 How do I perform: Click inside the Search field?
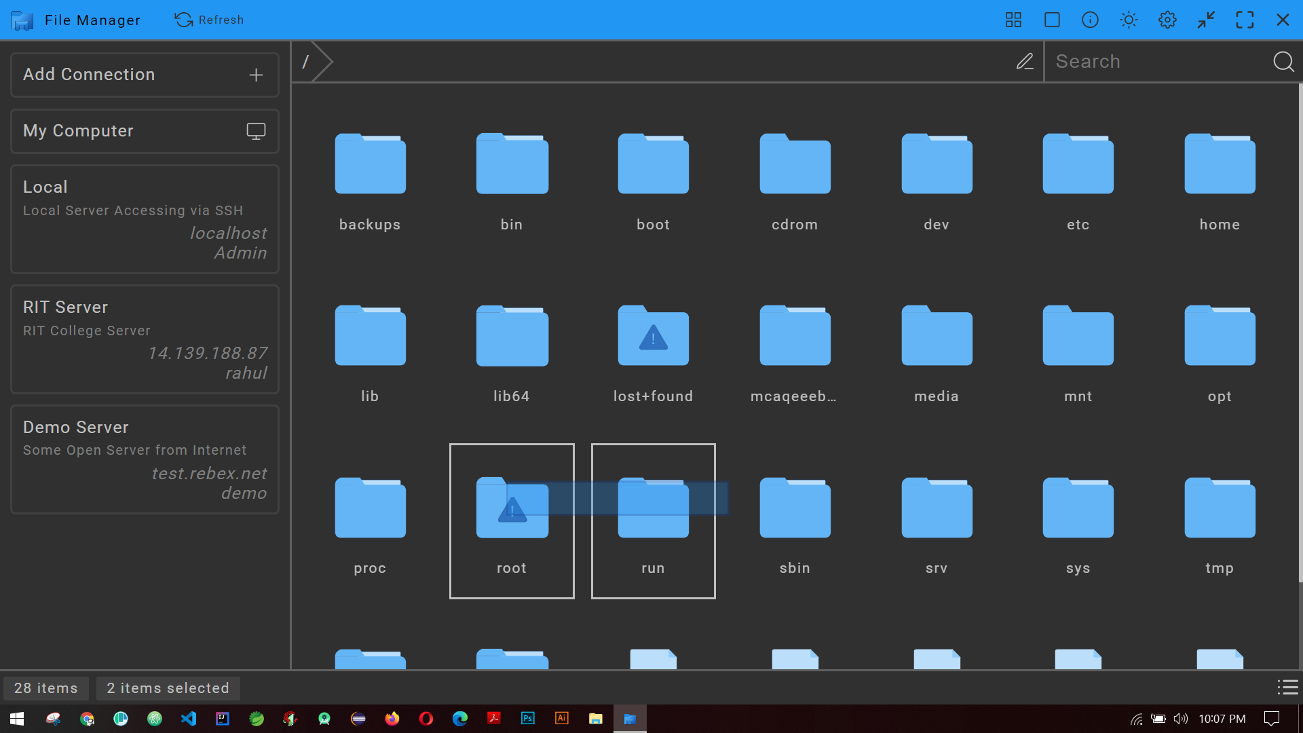click(x=1154, y=61)
